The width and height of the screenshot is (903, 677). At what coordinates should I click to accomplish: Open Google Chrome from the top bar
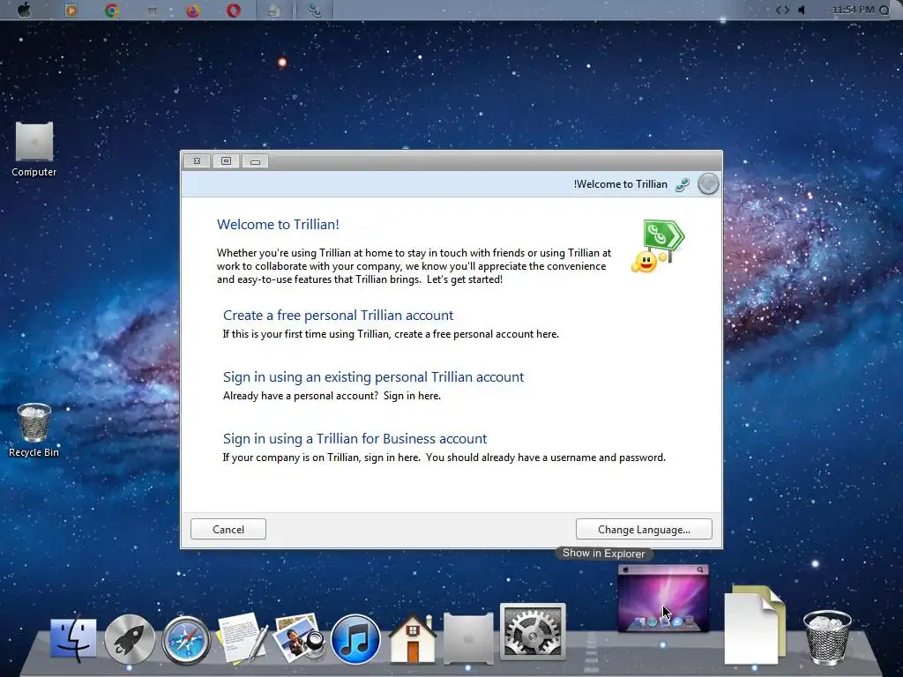pyautogui.click(x=112, y=10)
